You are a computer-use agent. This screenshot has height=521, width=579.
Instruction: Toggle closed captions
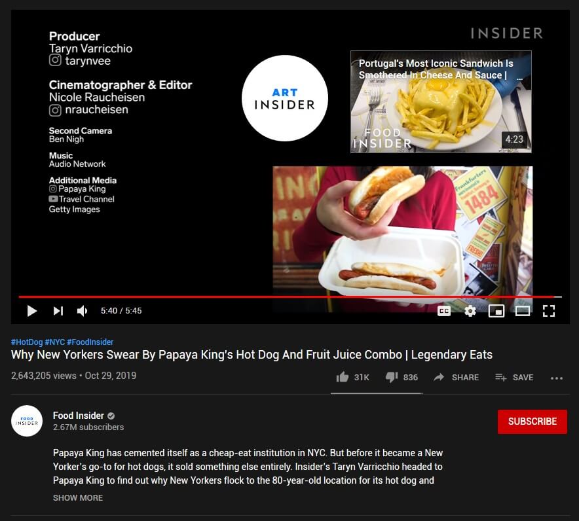pyautogui.click(x=444, y=311)
